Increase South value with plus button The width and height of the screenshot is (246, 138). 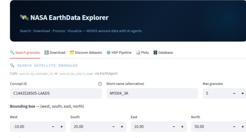coord(122,126)
